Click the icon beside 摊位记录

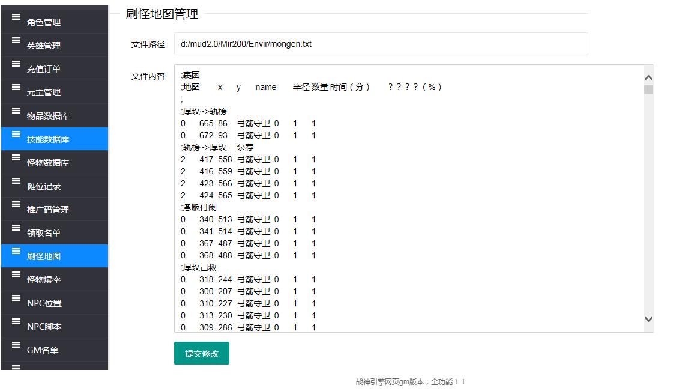coord(16,181)
